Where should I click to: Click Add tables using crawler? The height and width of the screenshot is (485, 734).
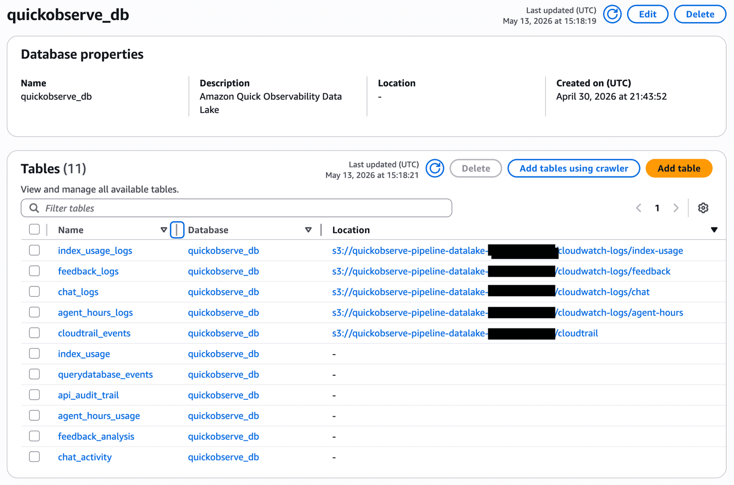coord(574,168)
